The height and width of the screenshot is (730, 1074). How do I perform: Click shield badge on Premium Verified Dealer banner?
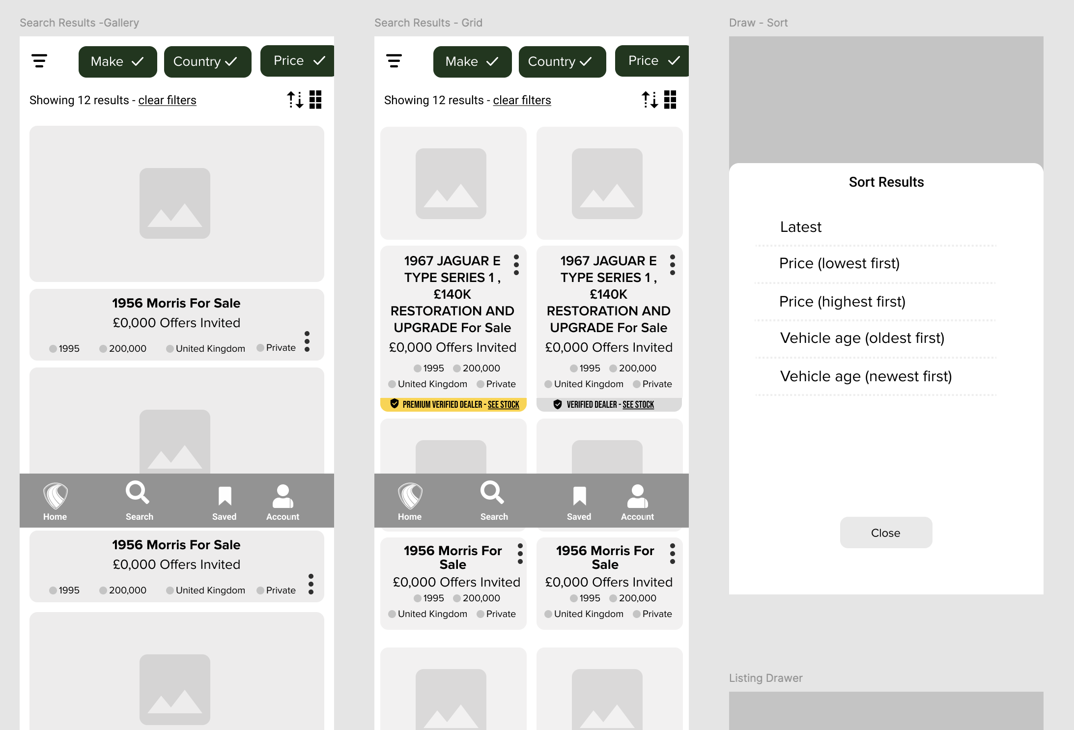(x=395, y=404)
